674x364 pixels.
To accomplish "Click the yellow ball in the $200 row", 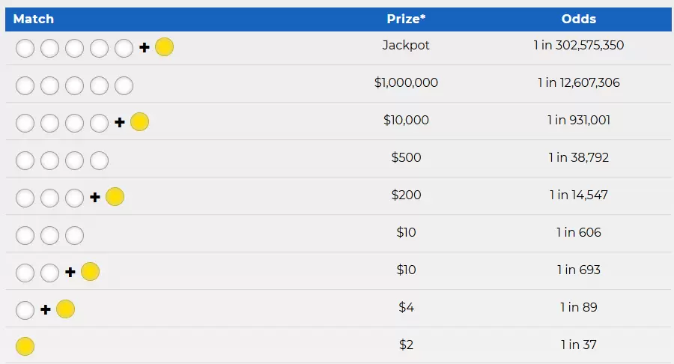I will [115, 197].
